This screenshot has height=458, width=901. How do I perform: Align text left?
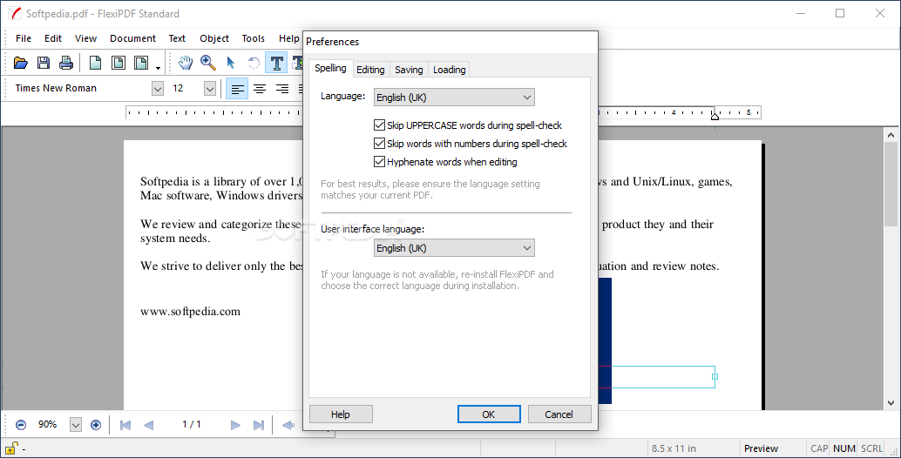(237, 89)
